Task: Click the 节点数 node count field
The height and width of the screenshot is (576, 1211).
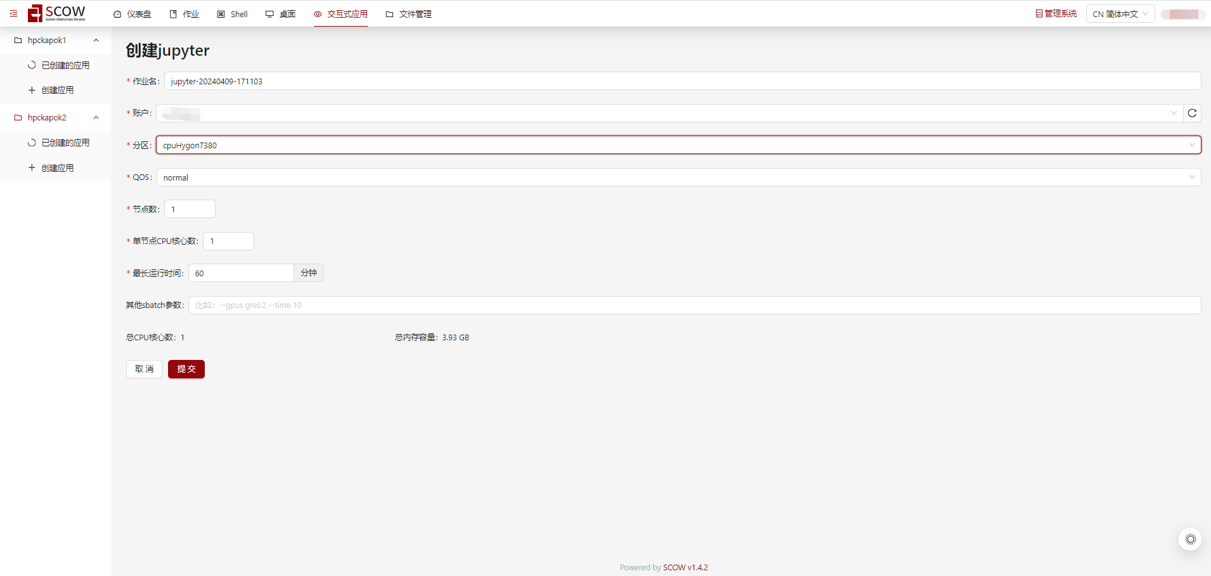Action: 190,209
